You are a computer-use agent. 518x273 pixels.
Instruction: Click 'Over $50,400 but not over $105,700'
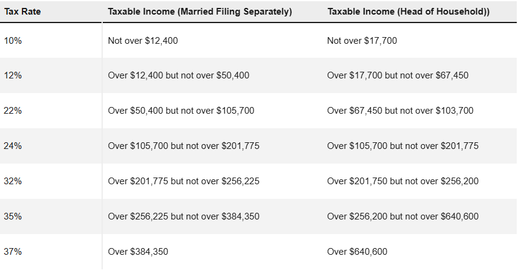click(x=181, y=111)
